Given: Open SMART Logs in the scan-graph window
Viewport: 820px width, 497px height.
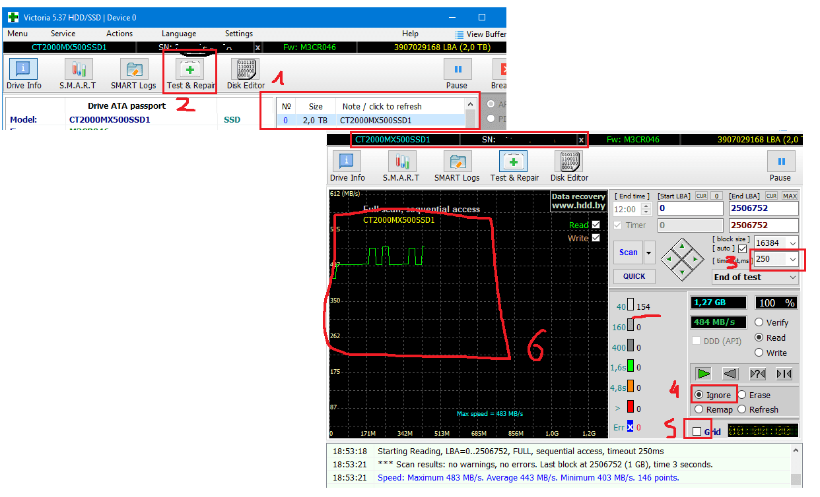Looking at the screenshot, I should pyautogui.click(x=457, y=166).
